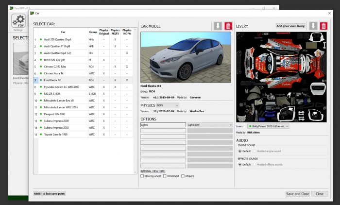Download livery using the arrow icon
340x205 pixels.
click(x=313, y=26)
